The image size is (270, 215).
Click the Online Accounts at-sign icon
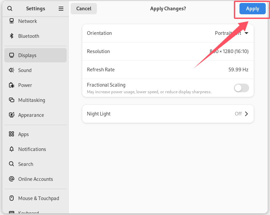click(x=12, y=179)
